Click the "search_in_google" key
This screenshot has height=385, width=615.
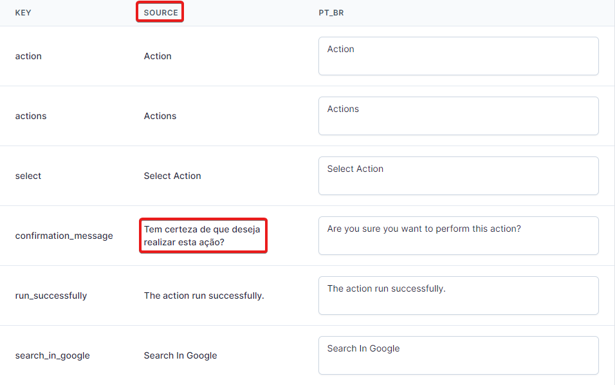point(52,355)
